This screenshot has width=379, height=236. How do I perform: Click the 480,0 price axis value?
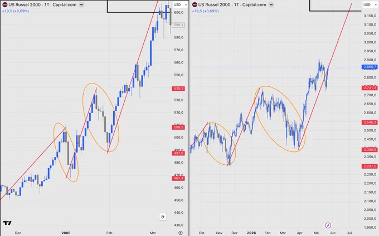(178, 163)
